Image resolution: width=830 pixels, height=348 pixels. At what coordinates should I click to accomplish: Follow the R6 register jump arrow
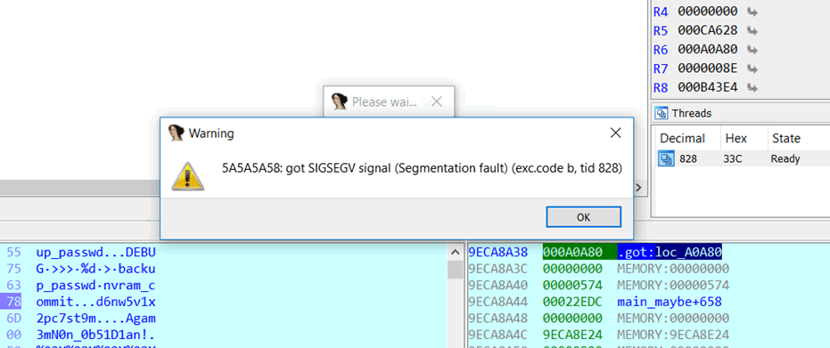(752, 50)
